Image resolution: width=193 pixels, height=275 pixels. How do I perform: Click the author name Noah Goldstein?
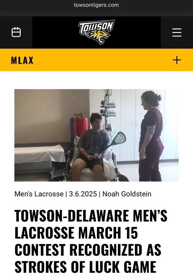click(x=127, y=194)
